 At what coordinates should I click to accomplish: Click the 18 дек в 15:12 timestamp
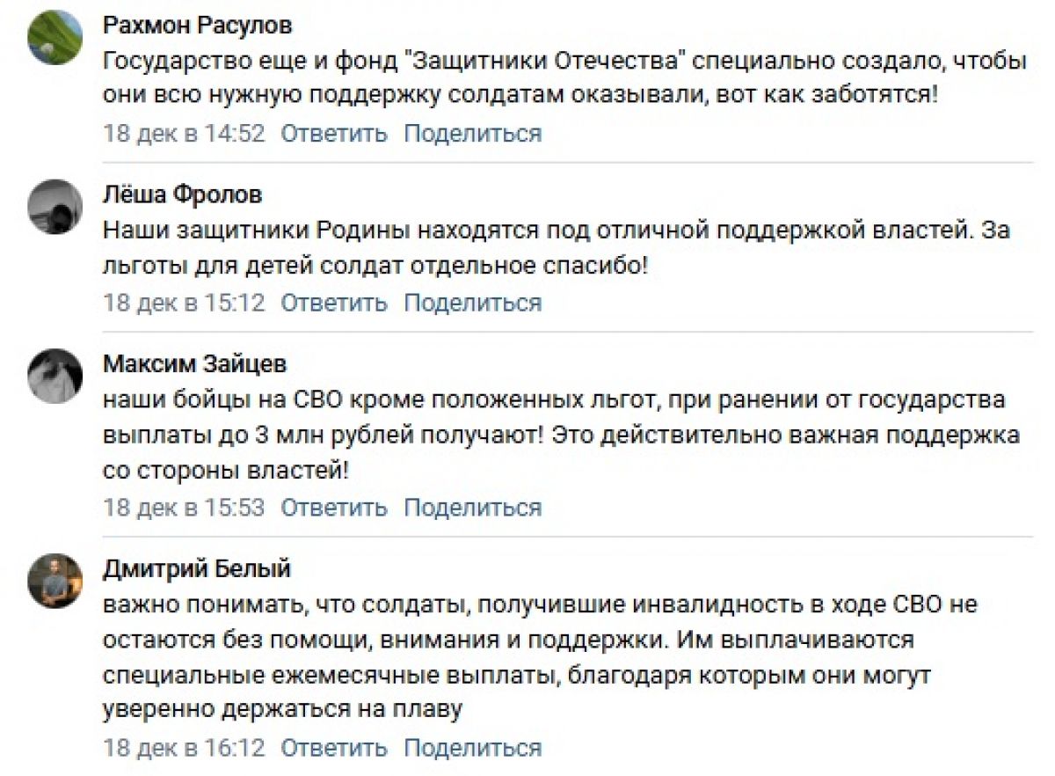pyautogui.click(x=184, y=303)
